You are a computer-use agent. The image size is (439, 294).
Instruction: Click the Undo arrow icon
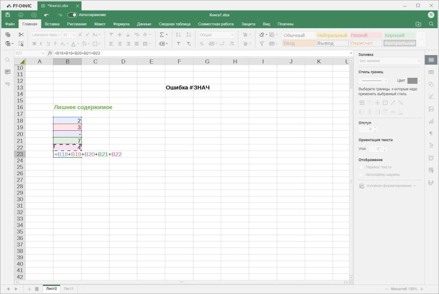pyautogui.click(x=47, y=15)
